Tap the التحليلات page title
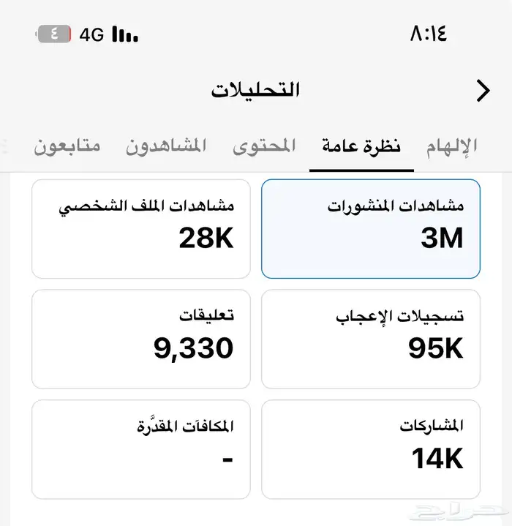512x526 pixels. pyautogui.click(x=256, y=91)
